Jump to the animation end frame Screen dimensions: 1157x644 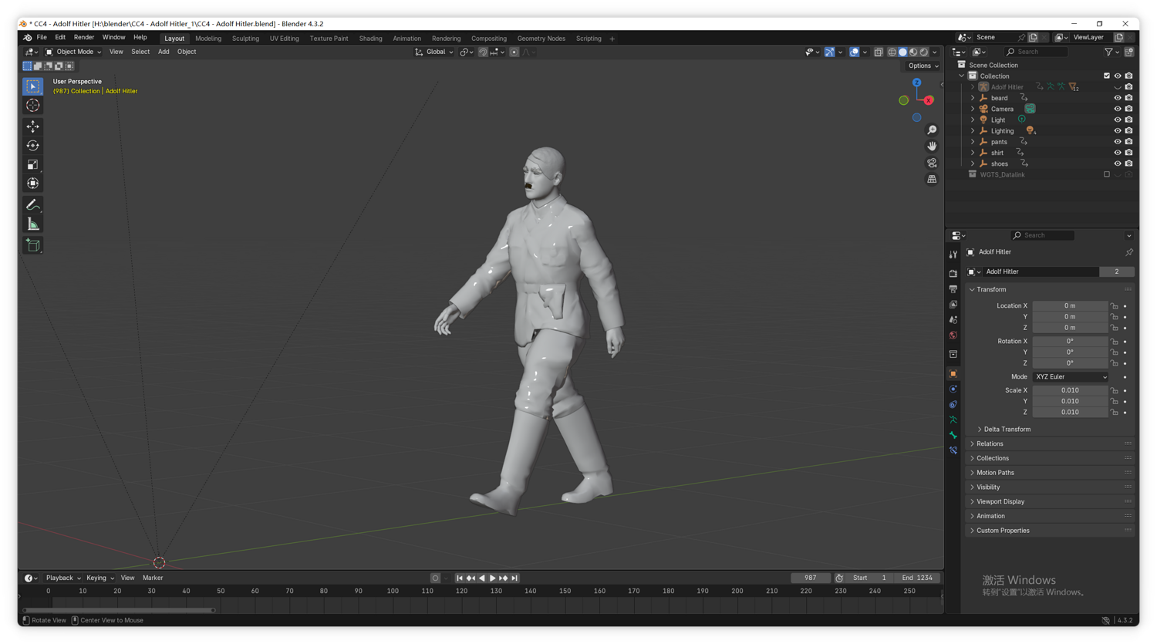pyautogui.click(x=514, y=578)
